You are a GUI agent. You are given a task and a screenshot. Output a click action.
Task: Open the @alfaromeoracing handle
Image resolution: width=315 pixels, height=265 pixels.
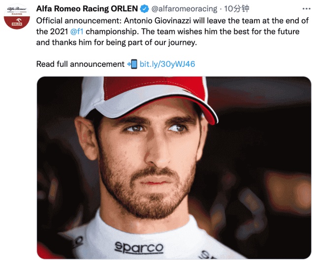click(183, 8)
